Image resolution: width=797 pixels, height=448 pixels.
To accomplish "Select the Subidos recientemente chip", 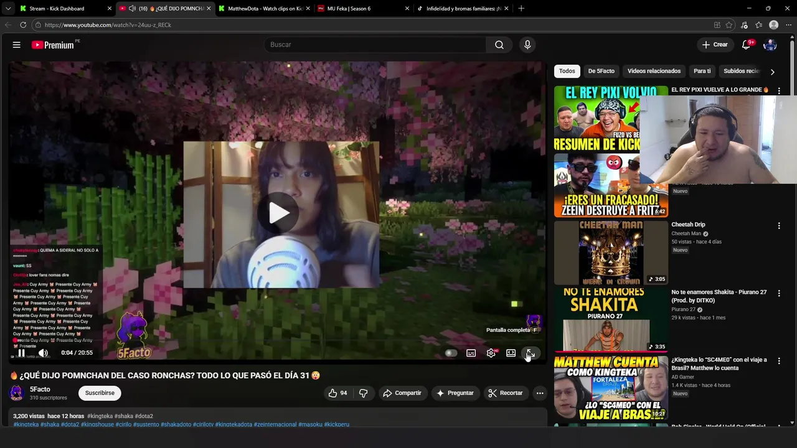I will coord(740,71).
